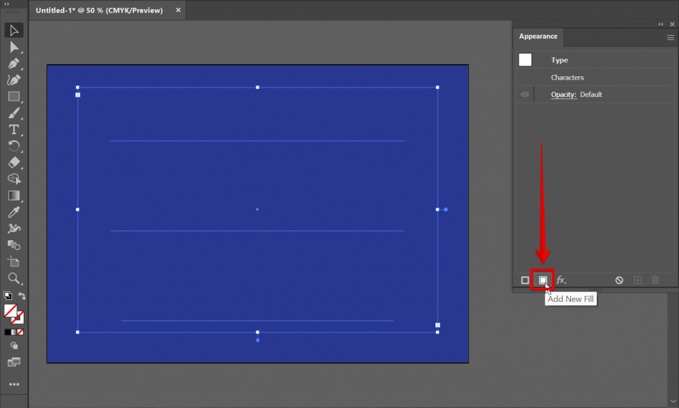Toggle visibility of the Opacity attribute
This screenshot has width=679, height=408.
525,94
